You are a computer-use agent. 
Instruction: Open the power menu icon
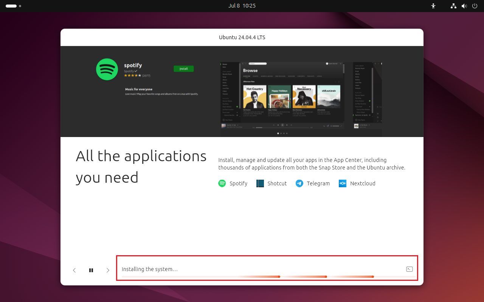coord(475,6)
